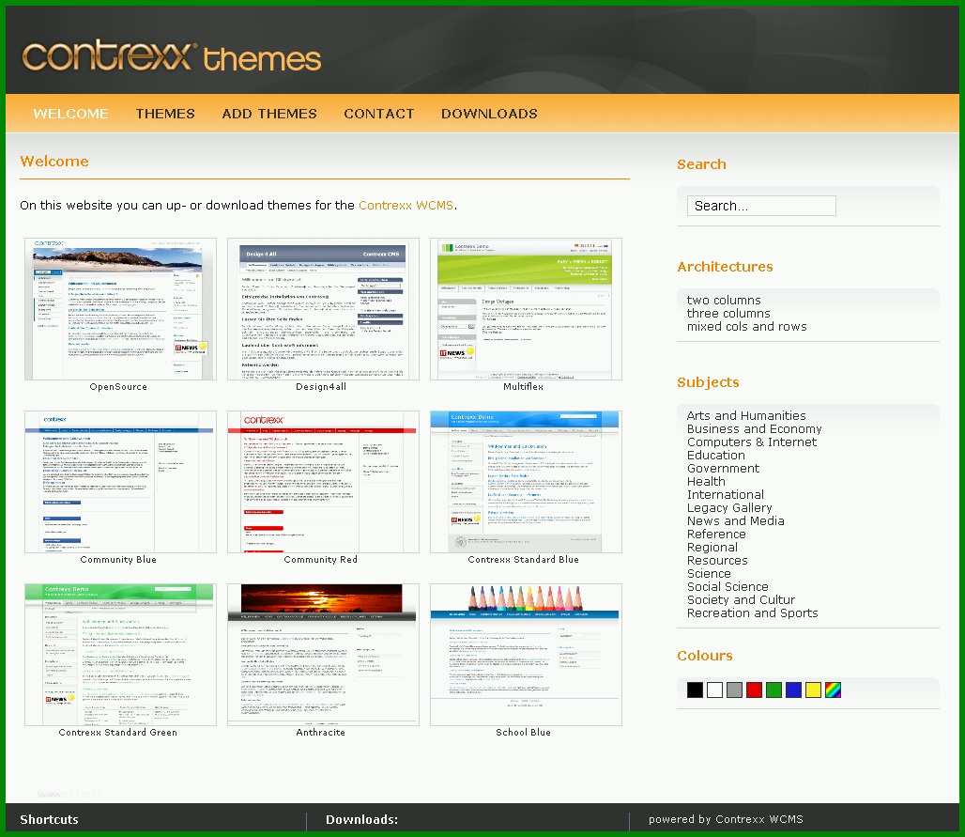965x837 pixels.
Task: Select mixed cols and rows architecture
Action: pos(747,326)
